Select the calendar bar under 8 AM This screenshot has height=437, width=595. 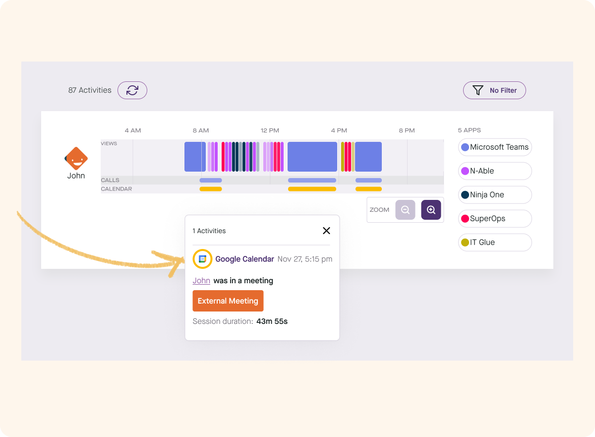click(x=211, y=189)
